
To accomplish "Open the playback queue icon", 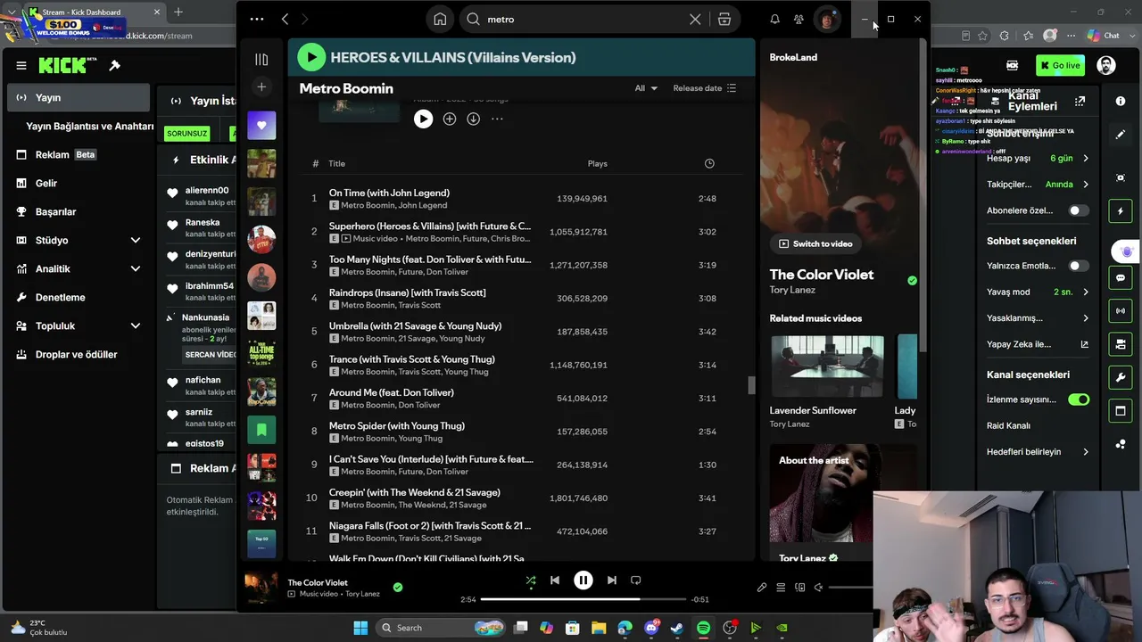I will tap(781, 588).
